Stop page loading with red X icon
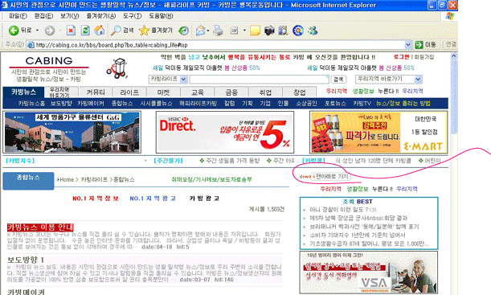Image resolution: width=491 pixels, height=295 pixels. [71, 31]
